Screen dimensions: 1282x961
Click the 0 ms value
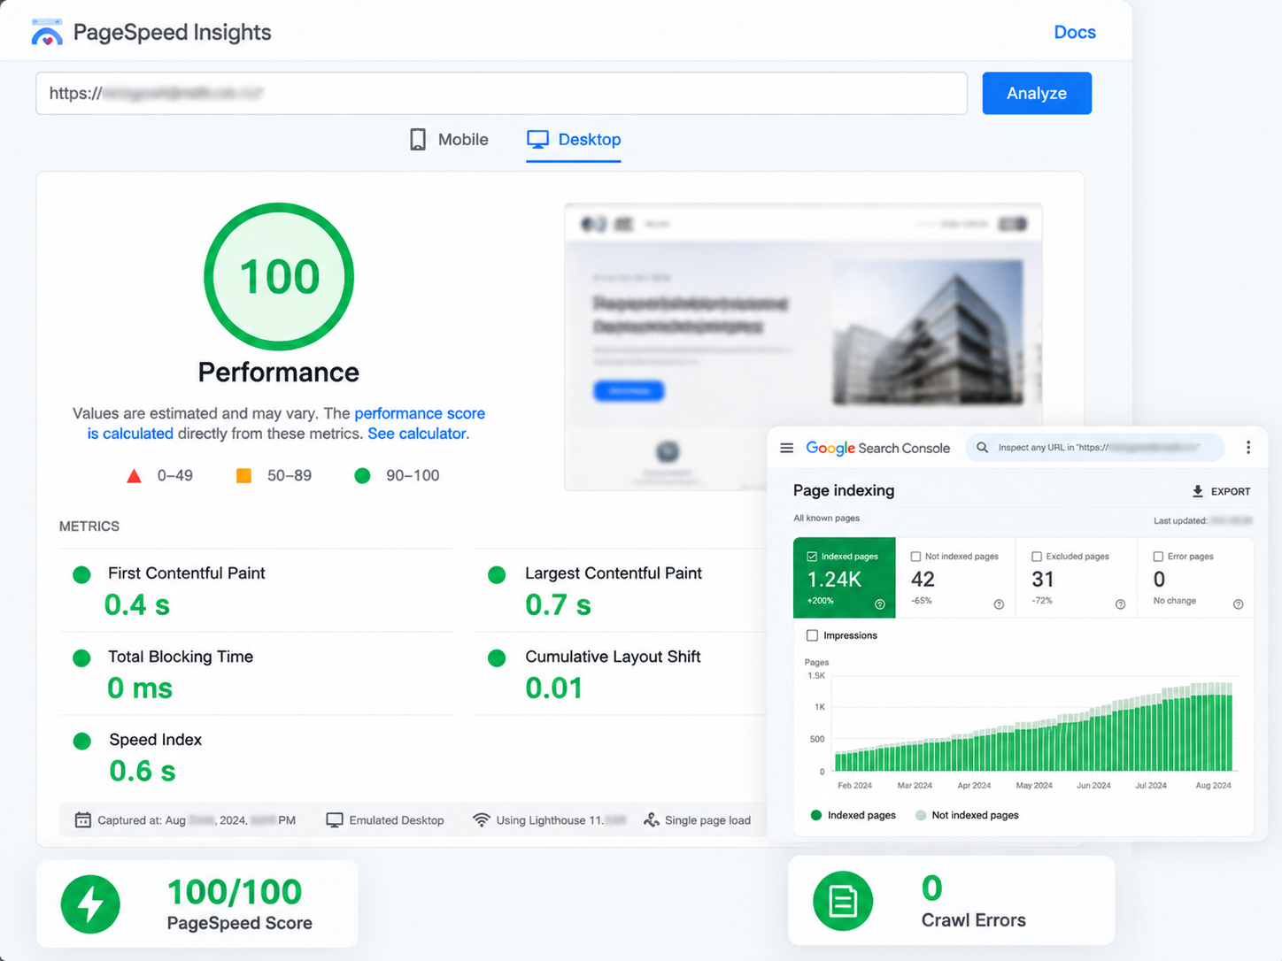tap(140, 688)
